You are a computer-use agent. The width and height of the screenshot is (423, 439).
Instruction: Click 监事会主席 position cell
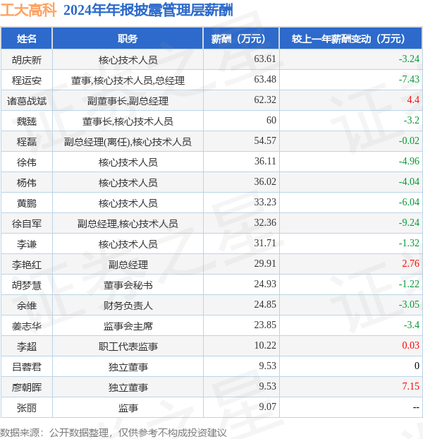pos(128,326)
